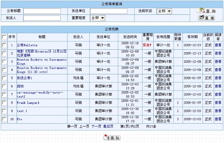Image resolution: width=224 pixels, height=142 pixels.
Task: Check the box for row 1 公告Bulletin
Action: pyautogui.click(x=4, y=45)
